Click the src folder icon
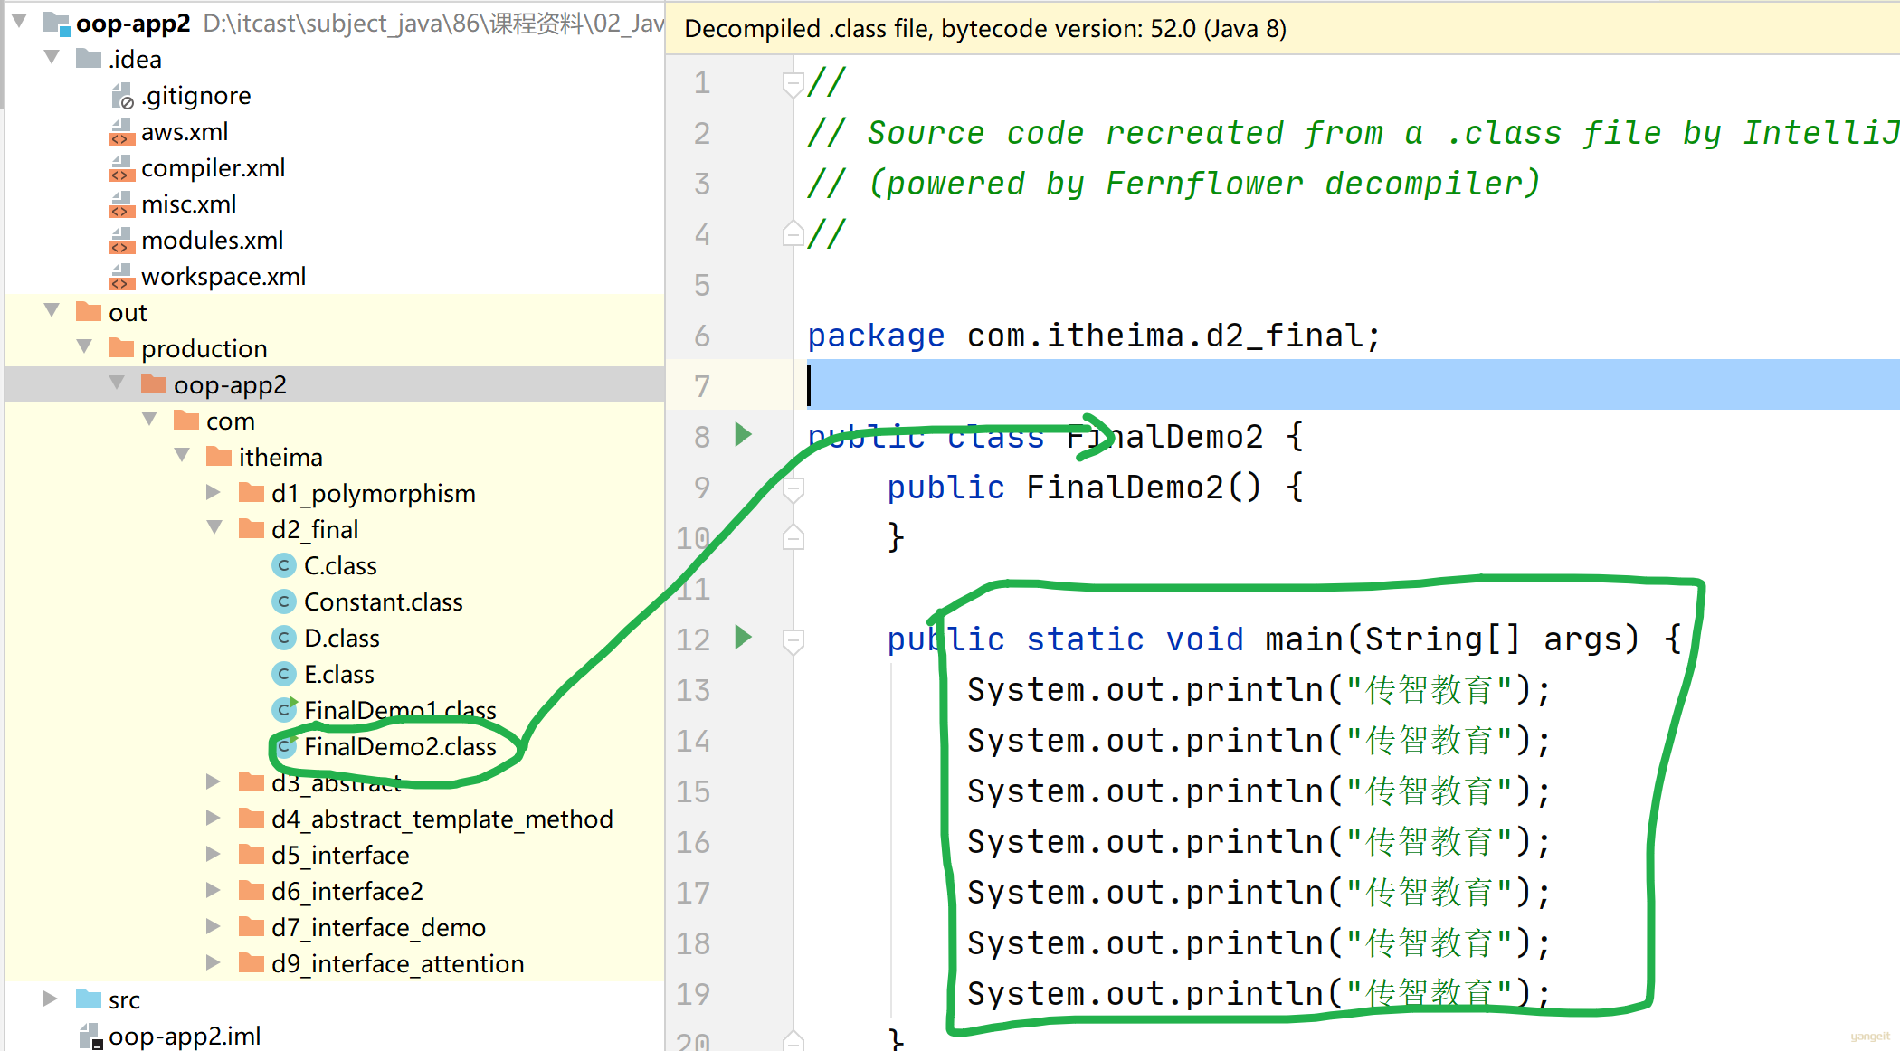This screenshot has width=1900, height=1051. (x=89, y=999)
